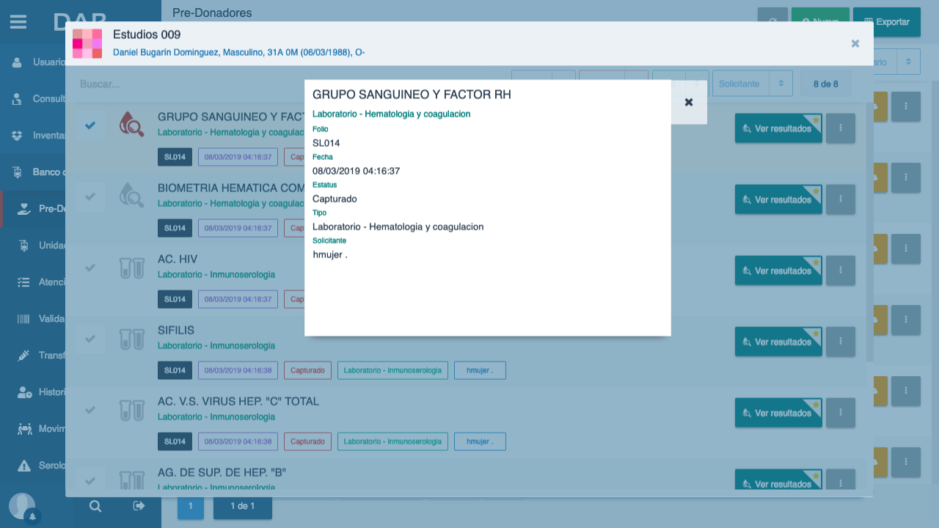Click the test tube icon of AC. V.S. VIRUS HEP. C

click(132, 409)
